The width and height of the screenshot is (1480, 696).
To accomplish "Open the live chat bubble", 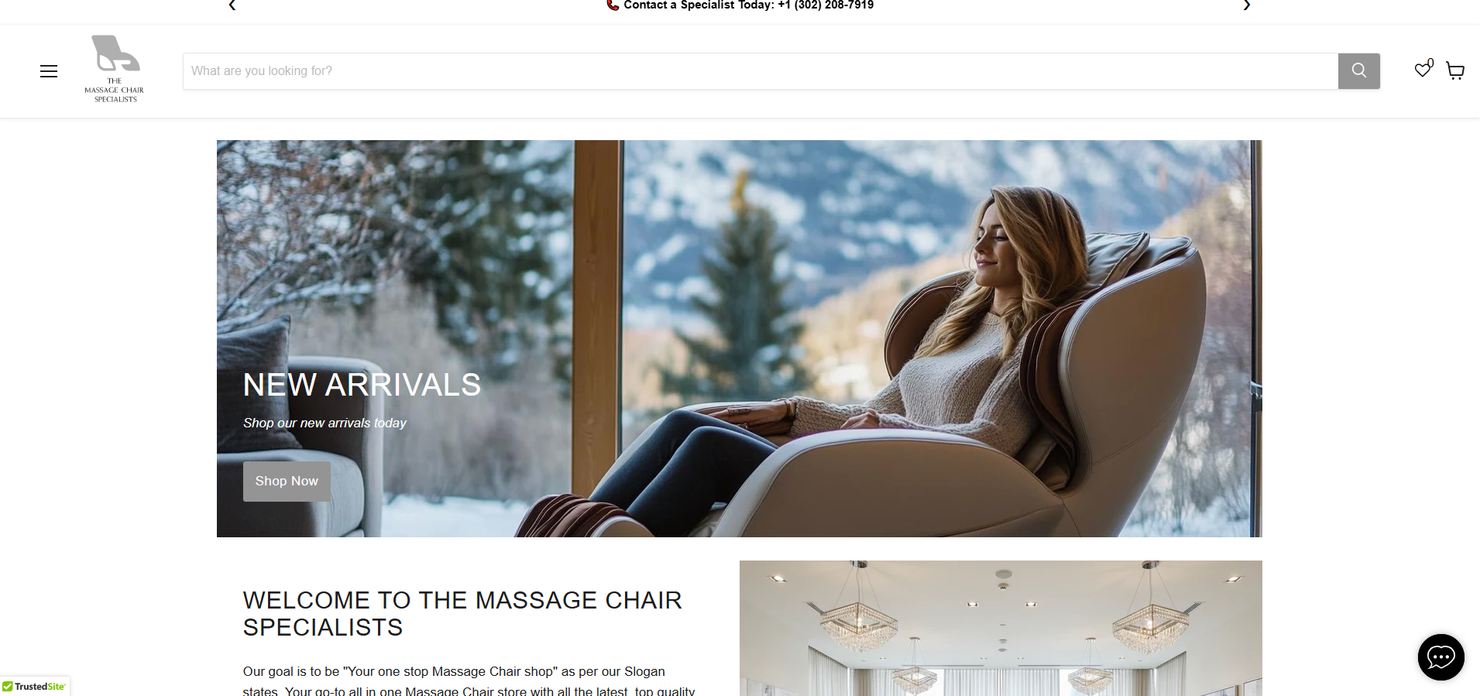I will click(1441, 657).
